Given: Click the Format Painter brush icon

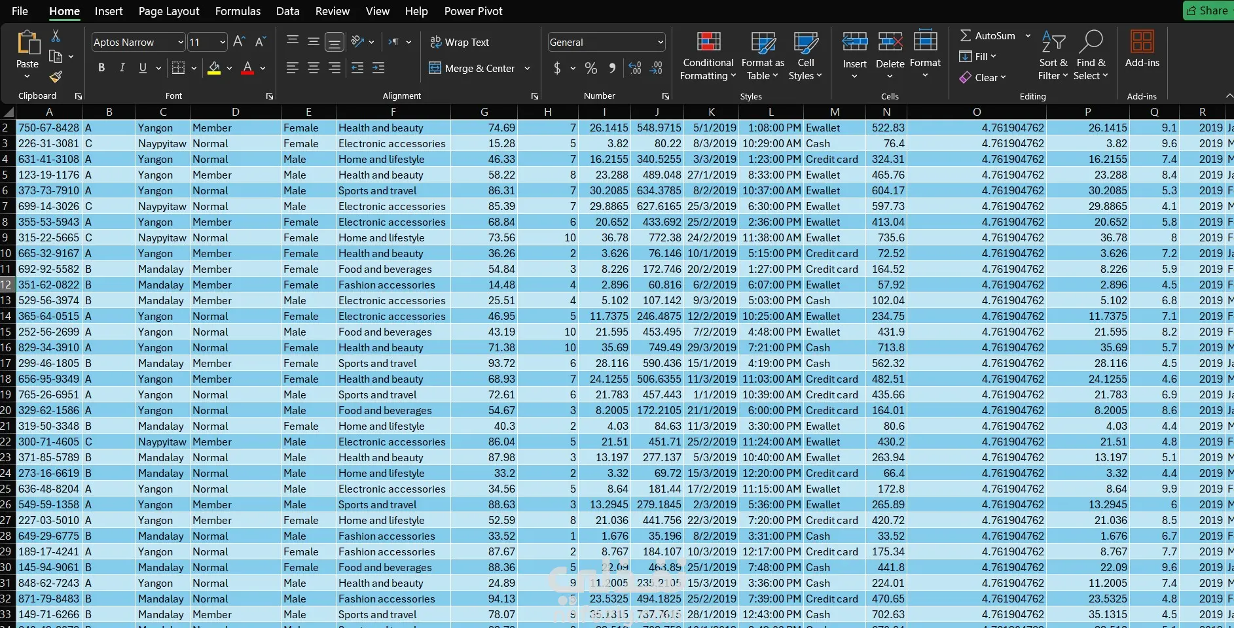Looking at the screenshot, I should [56, 77].
